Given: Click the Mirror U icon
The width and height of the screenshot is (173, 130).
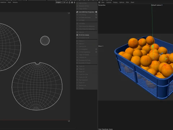Looking at the screenshot, I should (x=77, y=41).
